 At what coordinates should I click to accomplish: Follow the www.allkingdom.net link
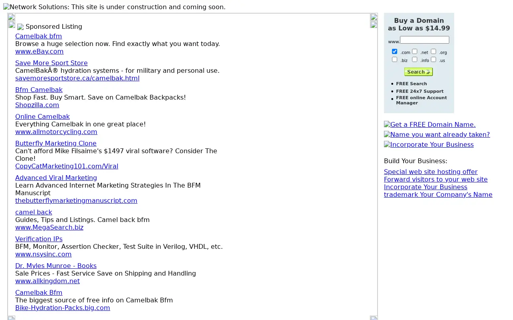click(47, 281)
